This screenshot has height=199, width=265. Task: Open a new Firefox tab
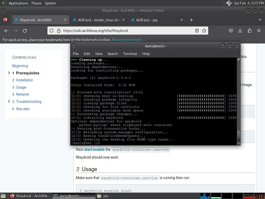point(191,20)
